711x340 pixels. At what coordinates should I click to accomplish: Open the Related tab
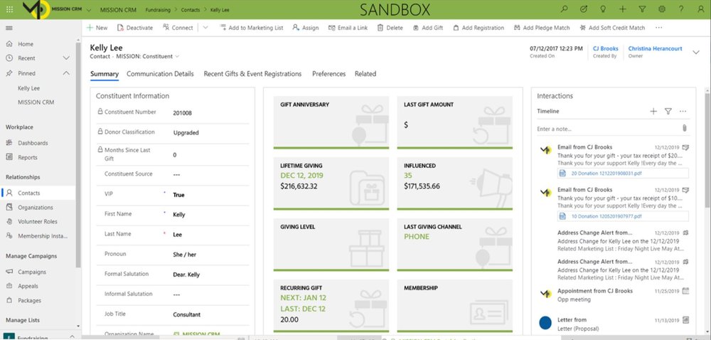pyautogui.click(x=365, y=74)
